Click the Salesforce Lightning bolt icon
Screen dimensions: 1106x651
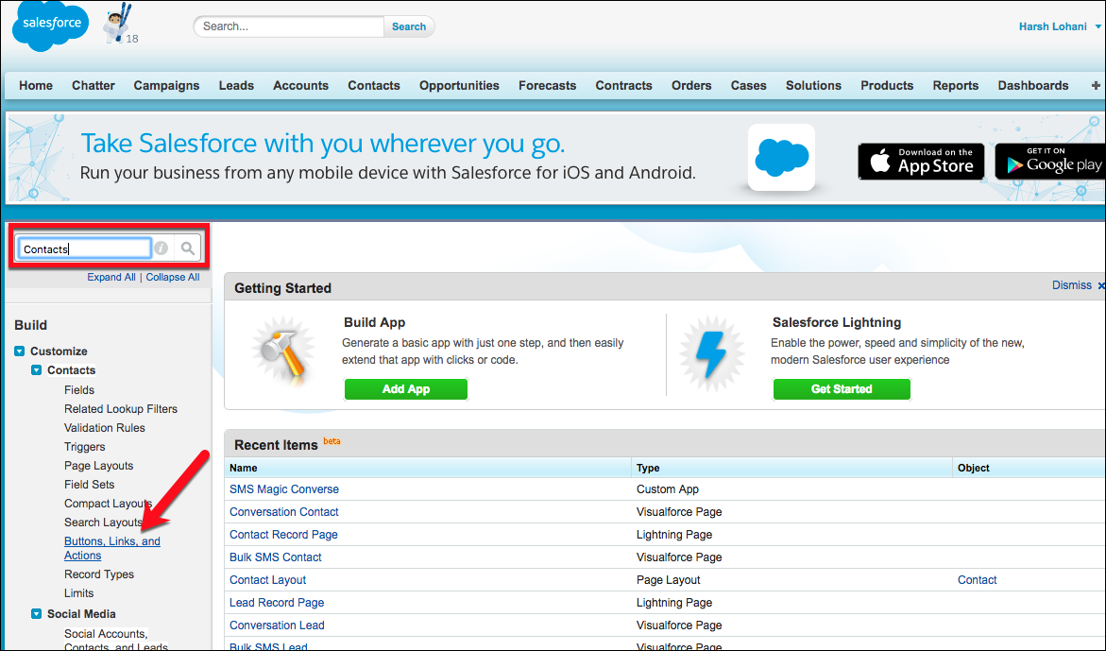(x=712, y=352)
